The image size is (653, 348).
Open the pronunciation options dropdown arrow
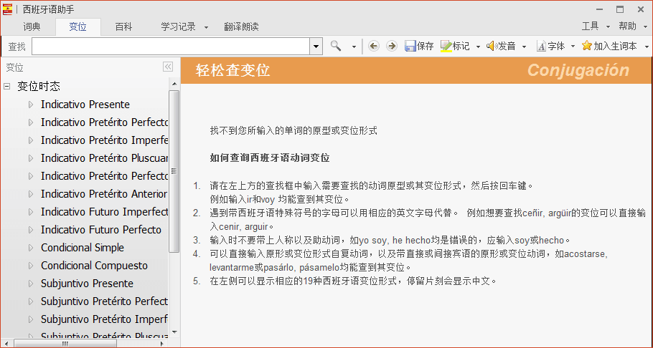coord(524,47)
